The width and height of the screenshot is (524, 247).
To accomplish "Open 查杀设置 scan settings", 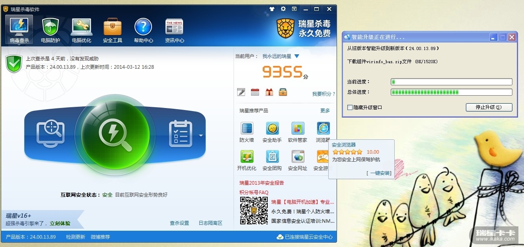I will (x=179, y=223).
